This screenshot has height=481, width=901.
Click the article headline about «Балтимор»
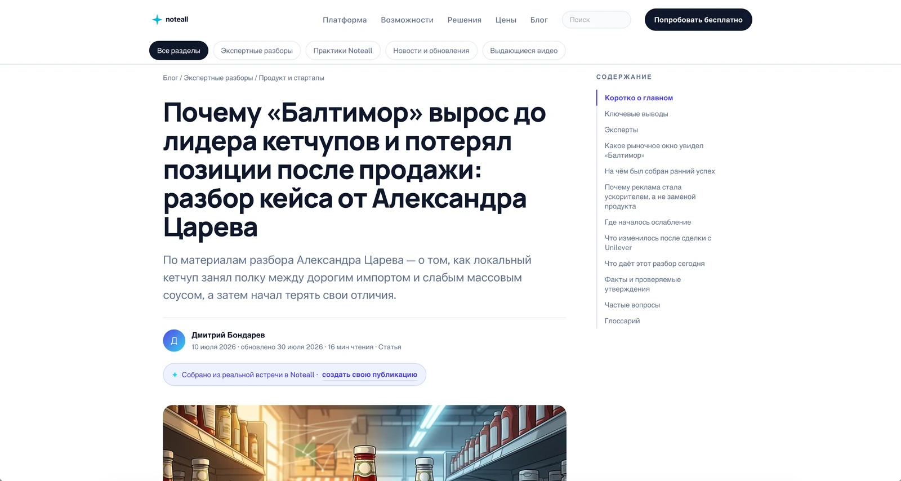pyautogui.click(x=355, y=170)
